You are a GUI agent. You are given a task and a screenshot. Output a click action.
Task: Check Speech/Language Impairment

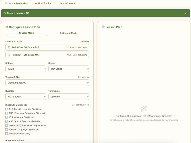point(7,130)
